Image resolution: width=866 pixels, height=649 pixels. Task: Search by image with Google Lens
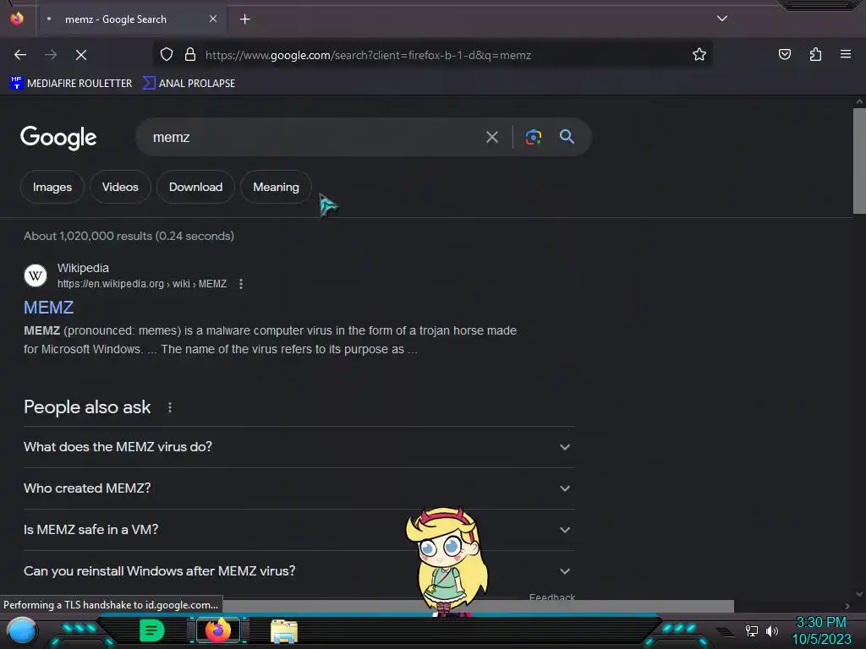[533, 137]
